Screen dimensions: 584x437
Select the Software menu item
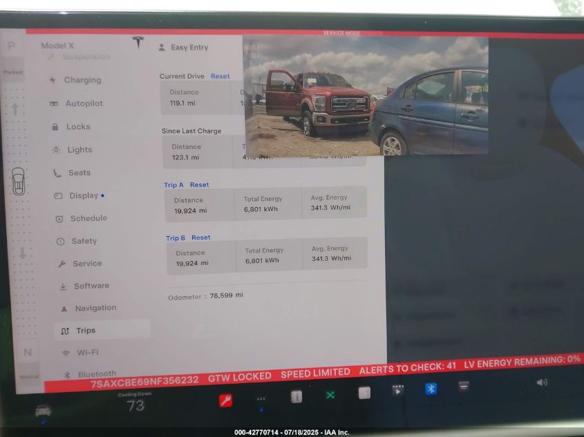coord(91,286)
